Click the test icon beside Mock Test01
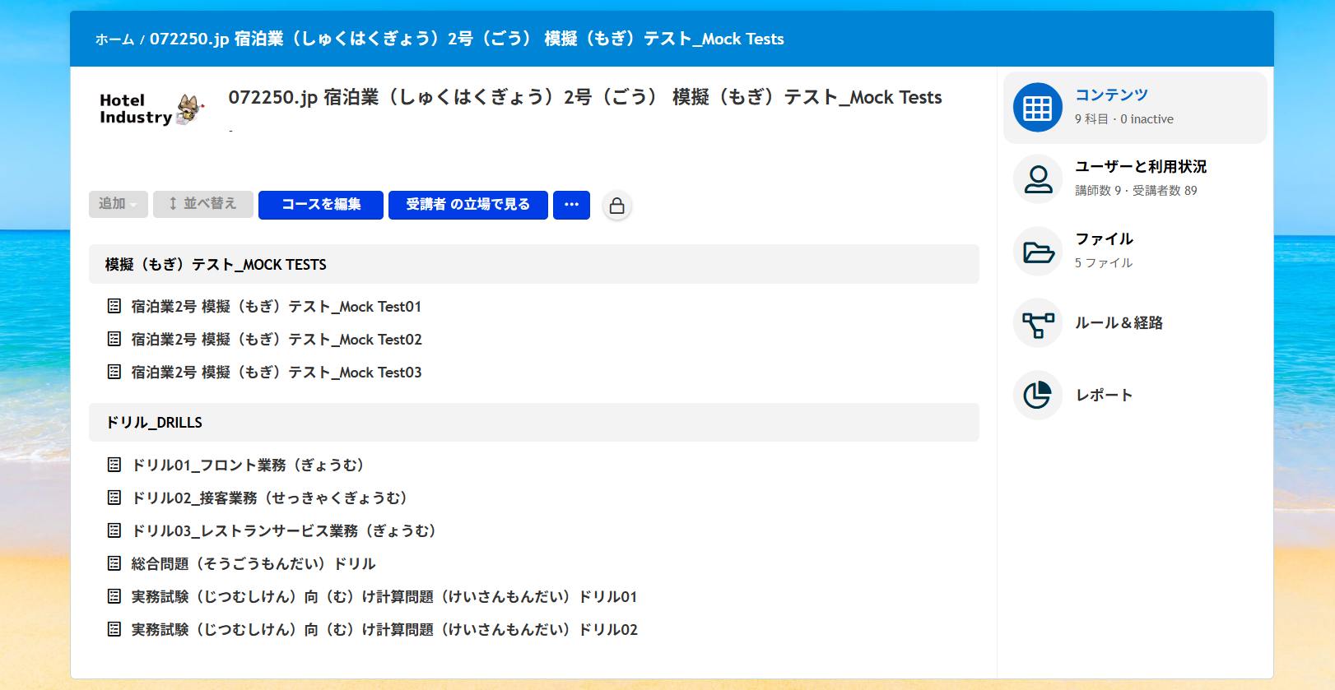Image resolution: width=1335 pixels, height=690 pixels. (114, 307)
